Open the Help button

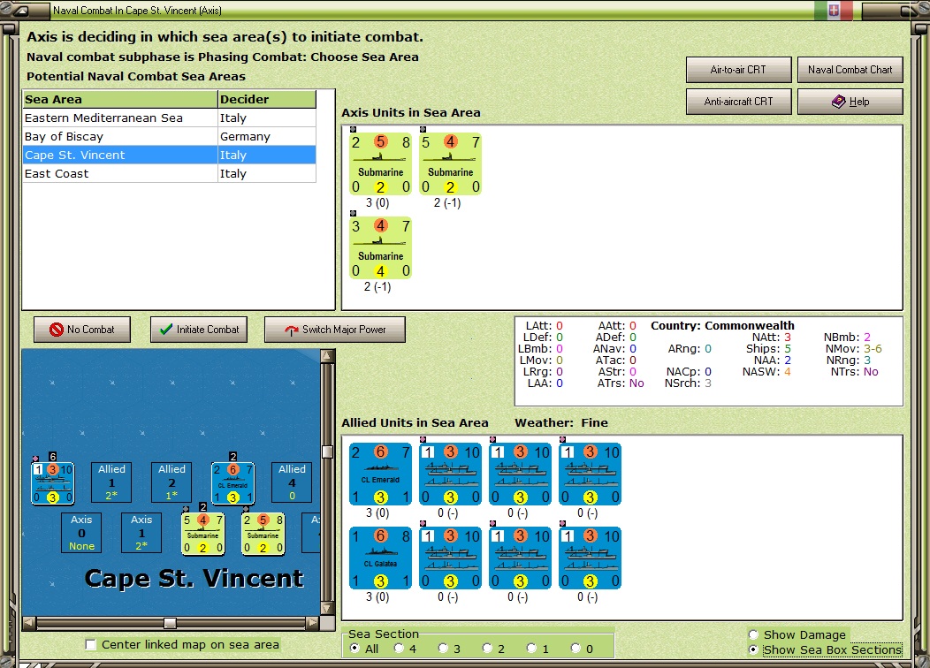[850, 102]
